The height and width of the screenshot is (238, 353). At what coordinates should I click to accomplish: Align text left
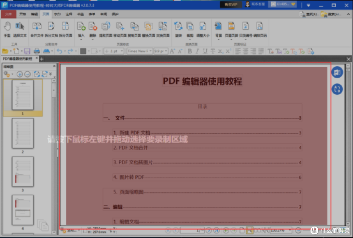pyautogui.click(x=238, y=52)
